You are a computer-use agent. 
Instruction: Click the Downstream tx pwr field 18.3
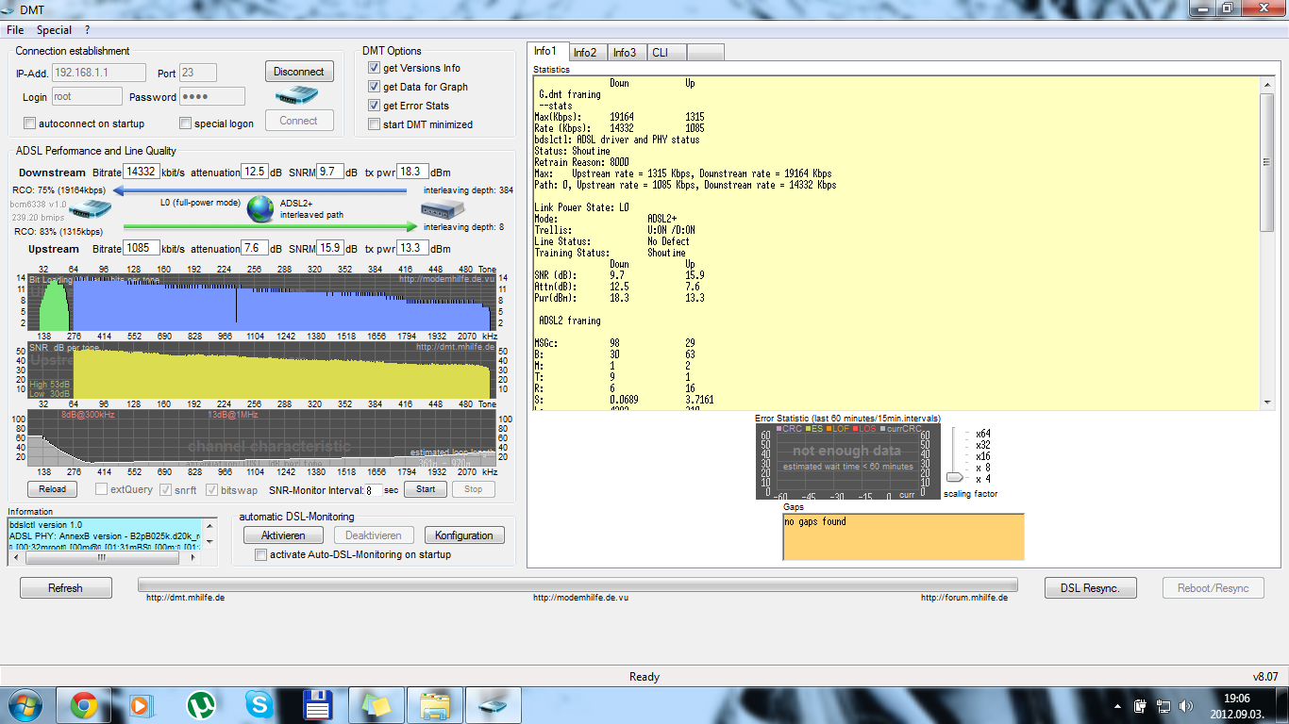(412, 172)
